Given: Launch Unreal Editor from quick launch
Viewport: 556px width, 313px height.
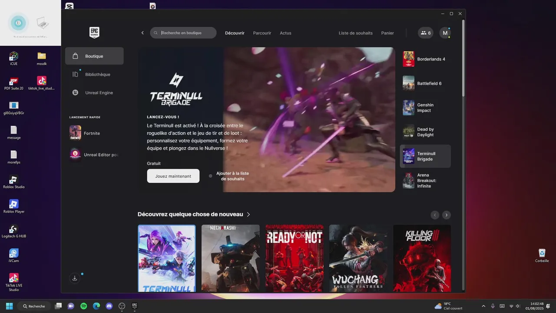Looking at the screenshot, I should pyautogui.click(x=94, y=154).
